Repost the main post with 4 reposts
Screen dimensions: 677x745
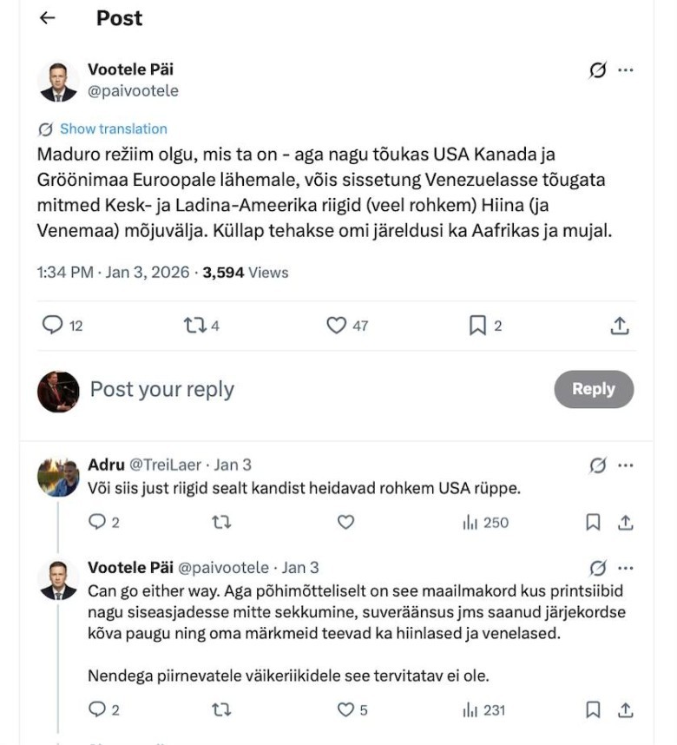click(194, 326)
